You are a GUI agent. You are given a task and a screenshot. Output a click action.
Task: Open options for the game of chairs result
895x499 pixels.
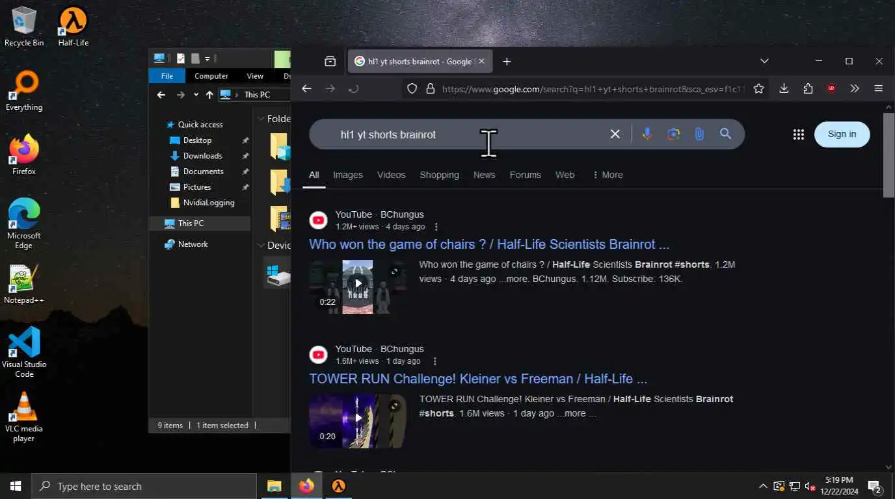click(436, 227)
